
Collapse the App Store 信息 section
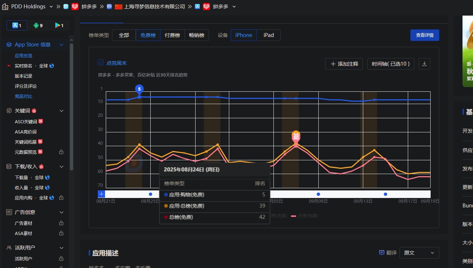[x=61, y=45]
